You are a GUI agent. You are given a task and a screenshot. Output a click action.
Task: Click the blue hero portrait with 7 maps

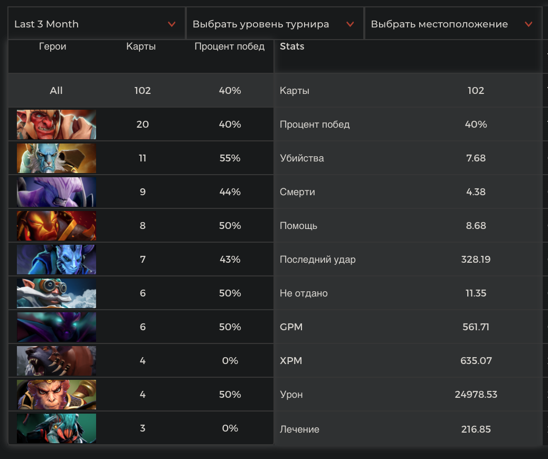[56, 260]
